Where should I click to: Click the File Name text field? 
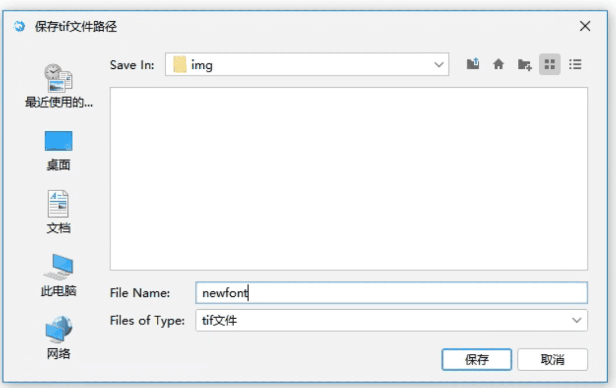391,293
